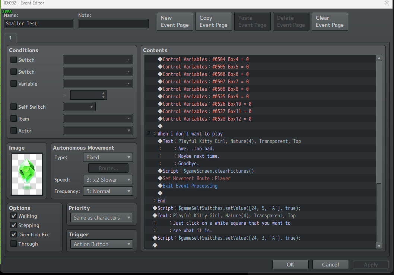Viewport: 394px width, 275px height.
Task: Click the Route... button
Action: click(108, 168)
